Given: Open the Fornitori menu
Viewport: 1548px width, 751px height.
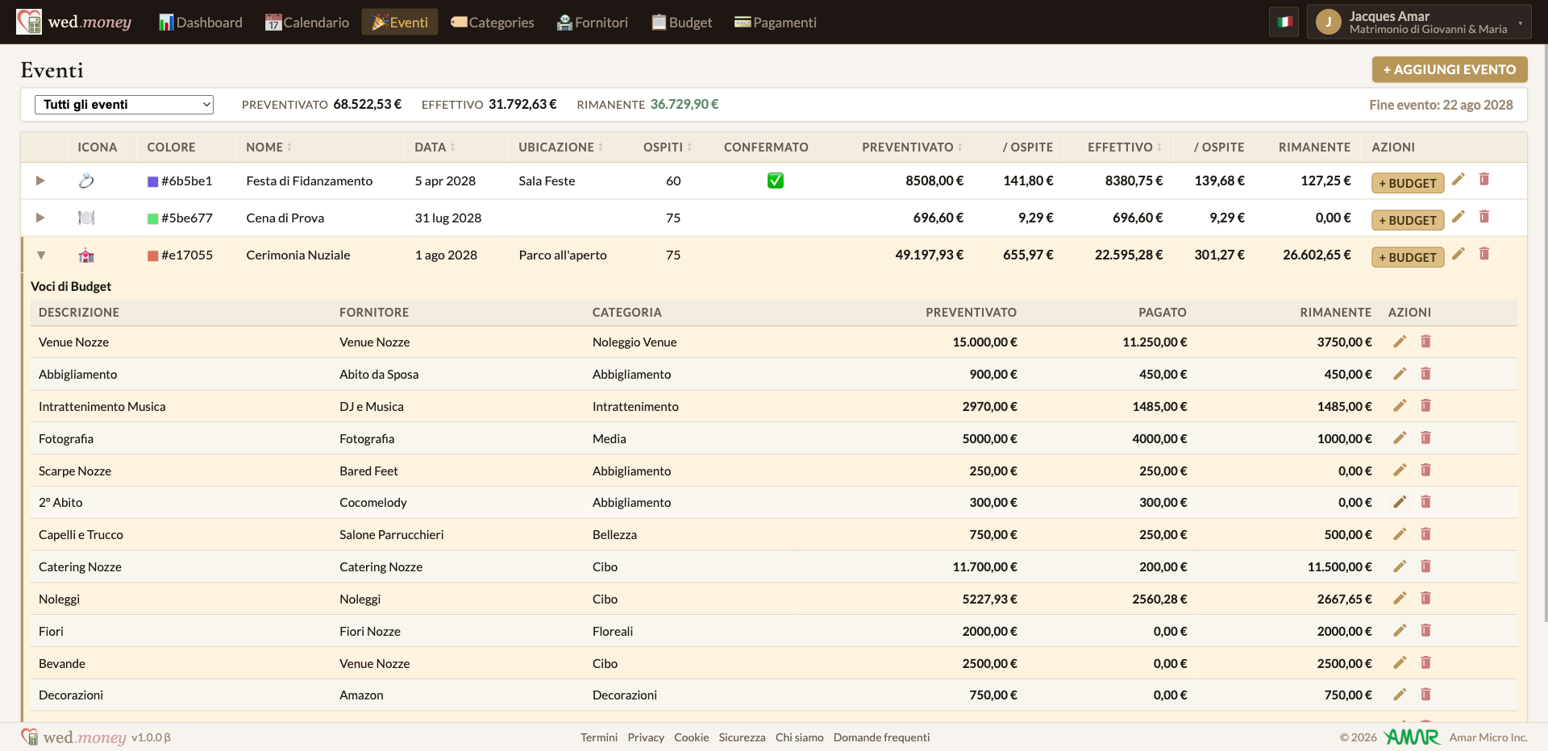Looking at the screenshot, I should (593, 23).
